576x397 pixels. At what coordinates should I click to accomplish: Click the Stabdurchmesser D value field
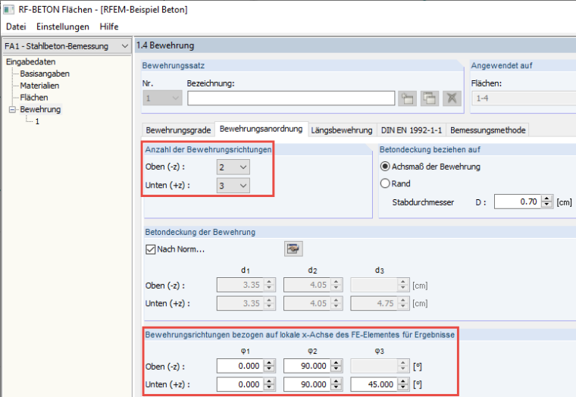click(518, 202)
